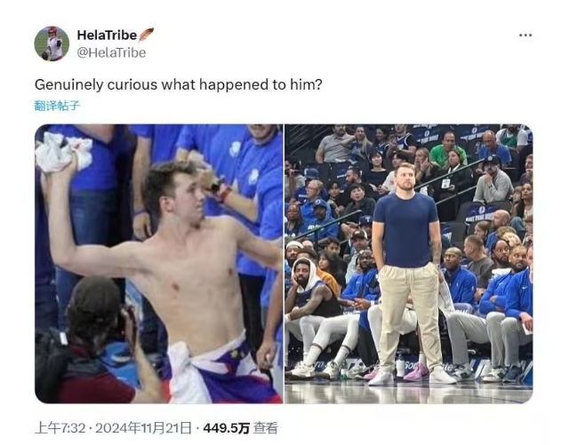Click the photographer's camera in left photo
The width and height of the screenshot is (561, 445).
click(x=125, y=321)
